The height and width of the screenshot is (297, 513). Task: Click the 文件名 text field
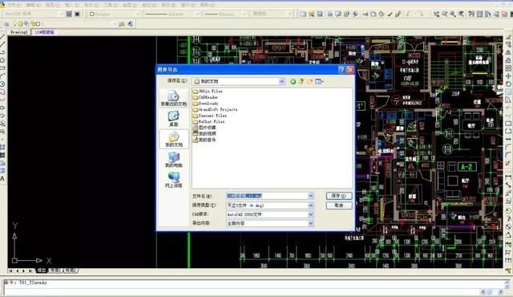[x=267, y=196]
